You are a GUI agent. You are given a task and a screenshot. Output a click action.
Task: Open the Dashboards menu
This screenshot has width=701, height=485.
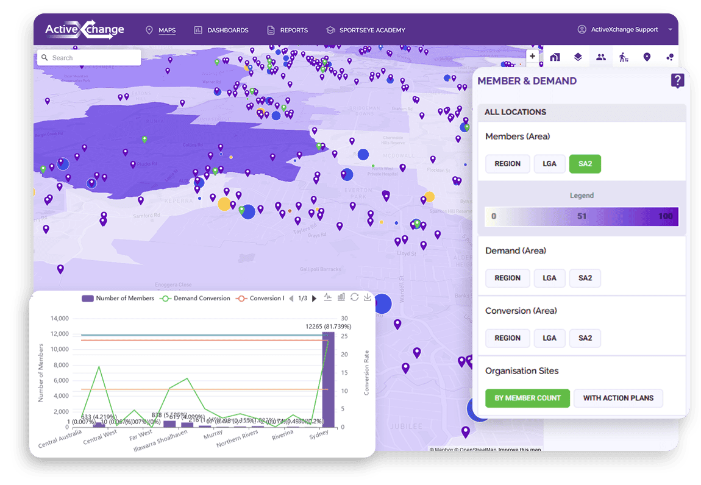coord(221,30)
